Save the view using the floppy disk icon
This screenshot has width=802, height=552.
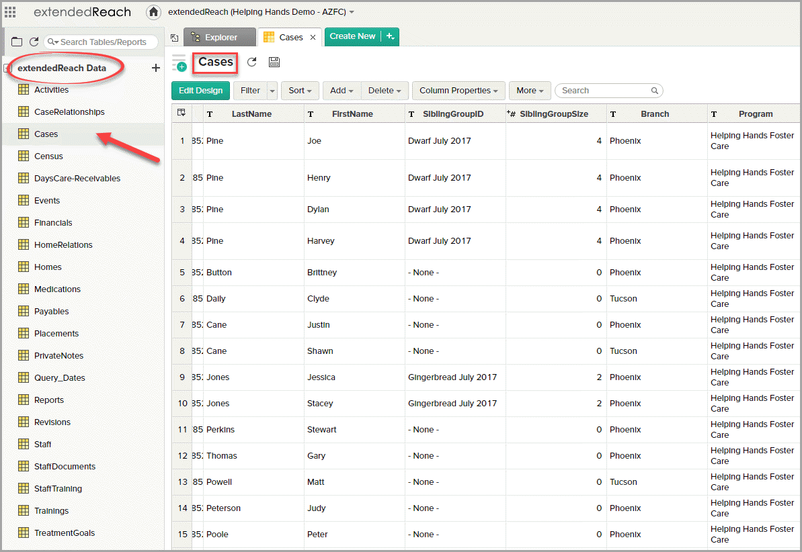pyautogui.click(x=273, y=62)
